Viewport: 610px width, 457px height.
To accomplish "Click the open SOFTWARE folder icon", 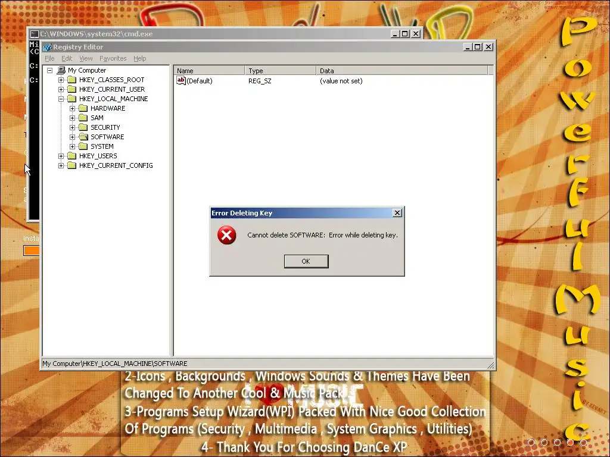I will coord(83,137).
